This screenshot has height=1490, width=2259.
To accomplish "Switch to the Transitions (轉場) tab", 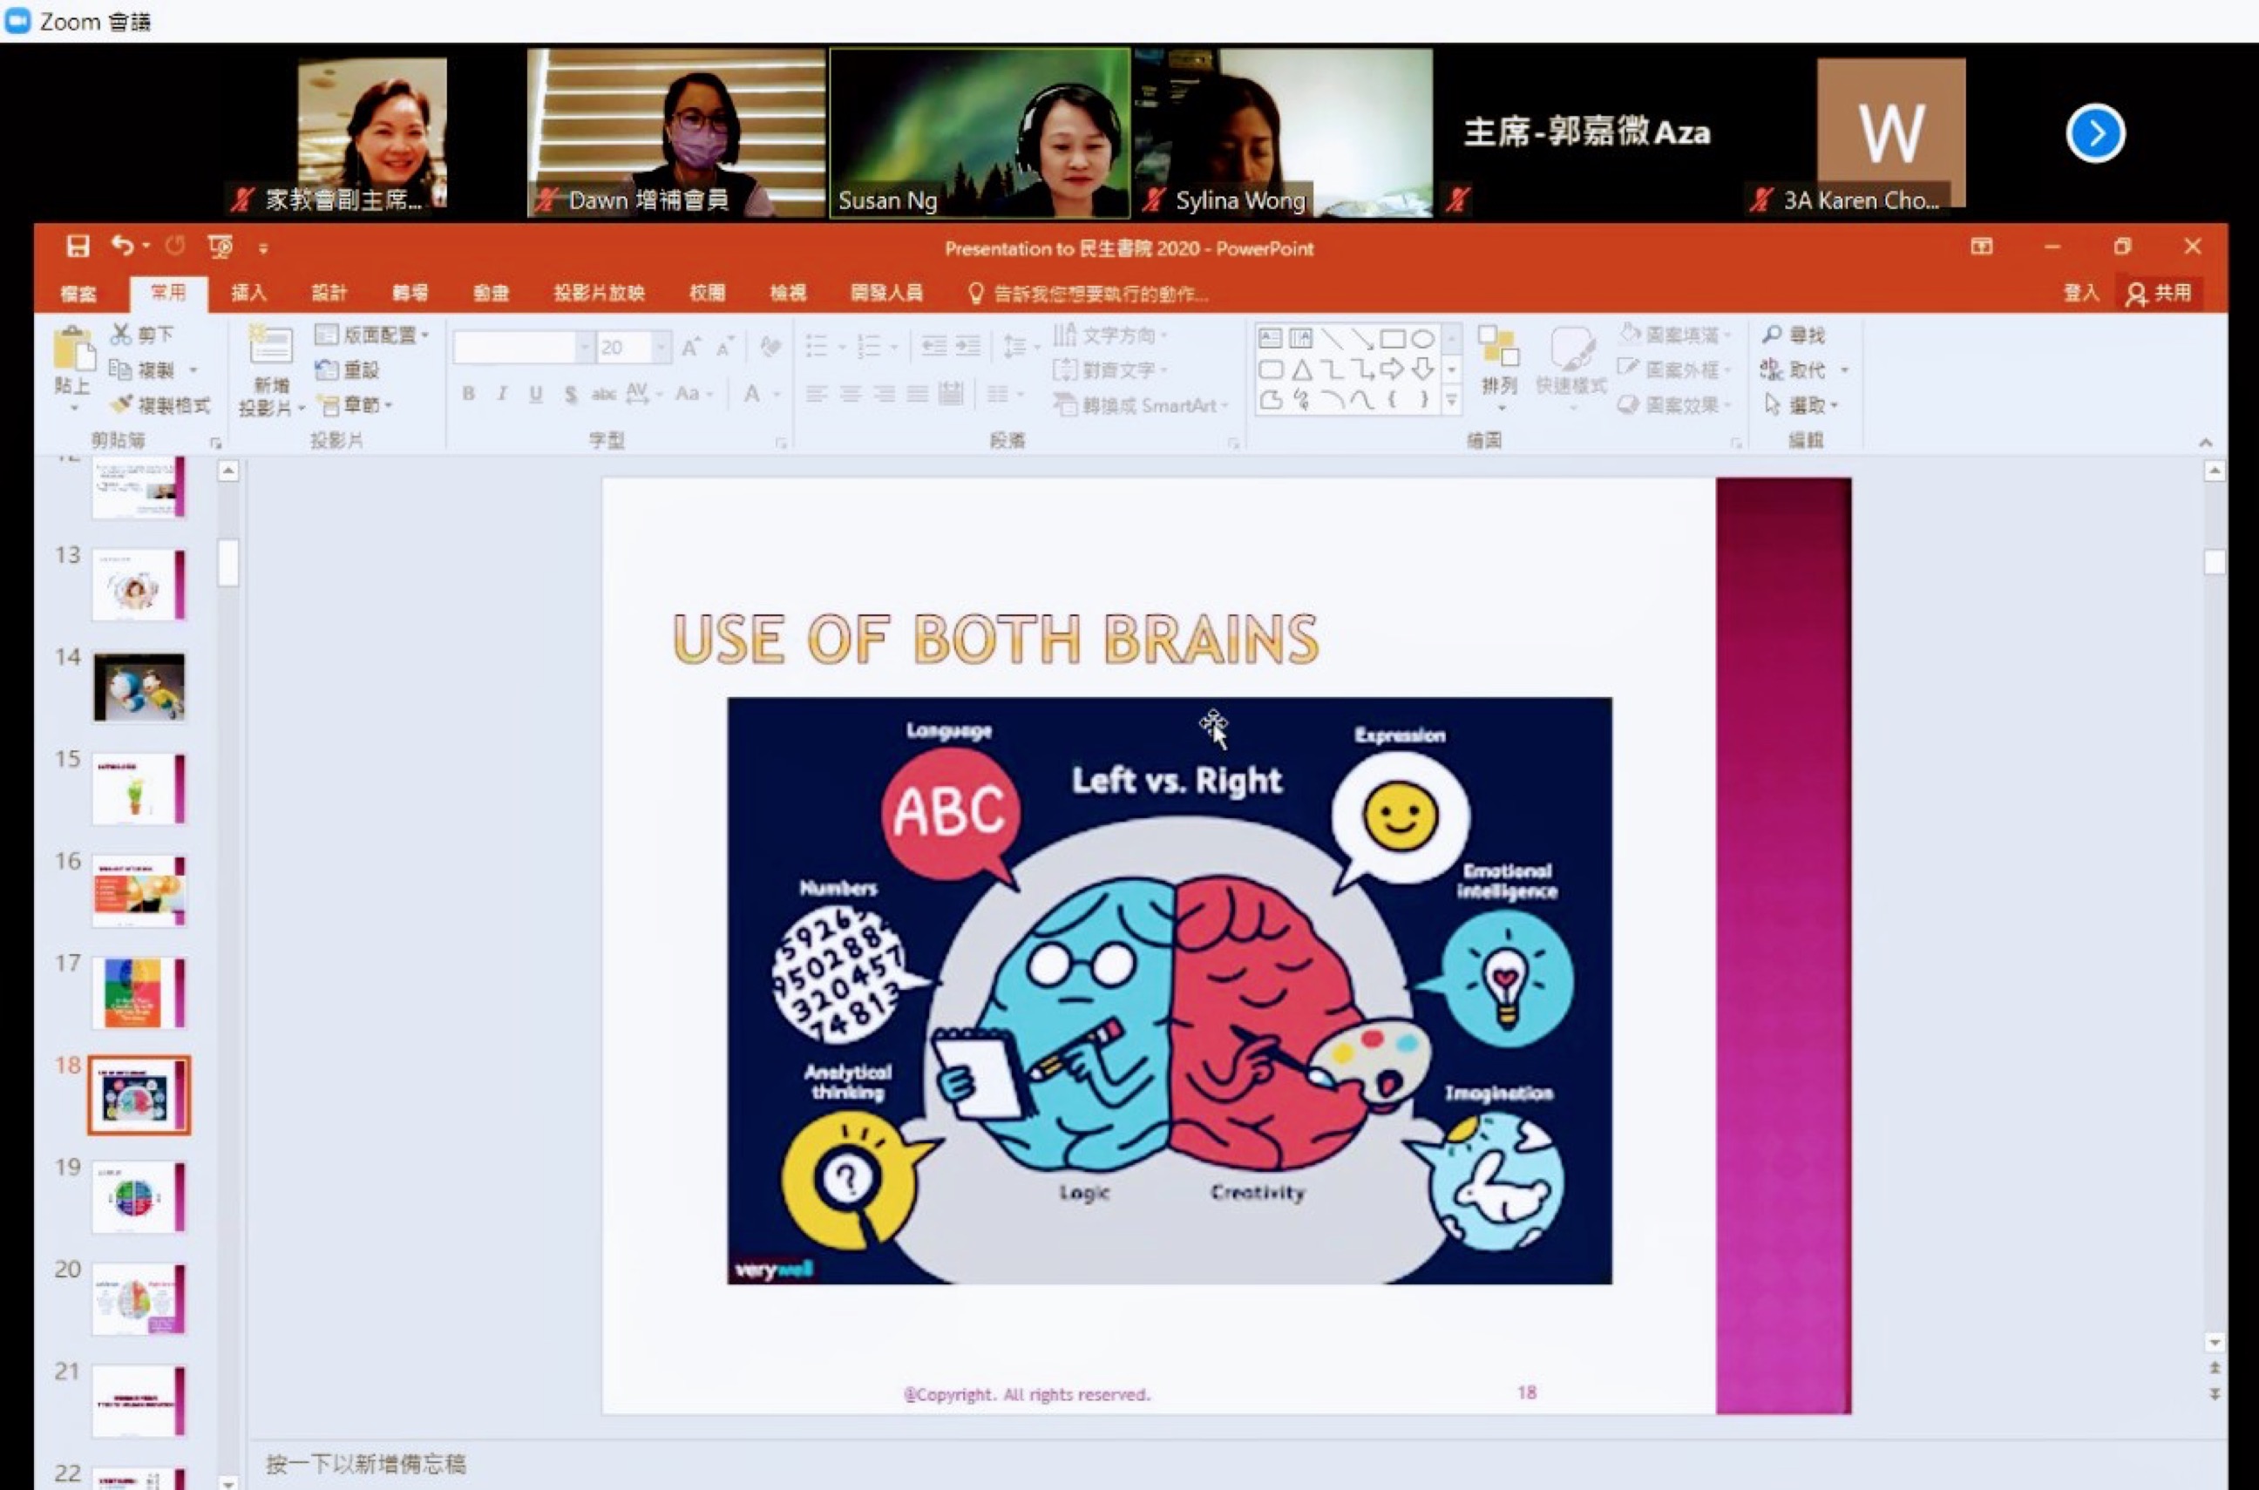I will 410,293.
